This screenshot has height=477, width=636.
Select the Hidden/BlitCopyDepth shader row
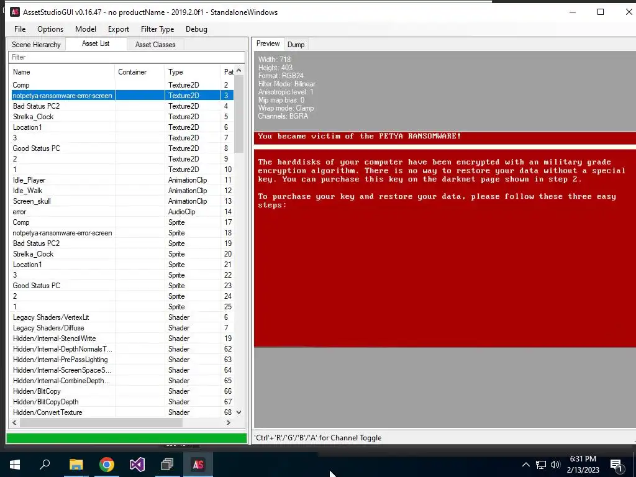tap(122, 402)
